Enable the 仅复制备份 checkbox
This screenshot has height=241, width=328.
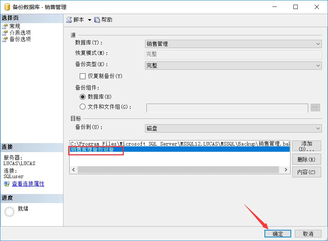point(83,76)
